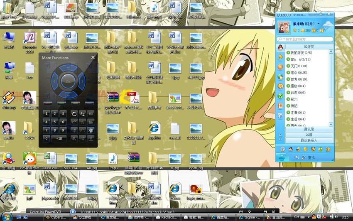Click the up arrow on PowerDVD navigation ring
The width and height of the screenshot is (353, 221).
tap(68, 68)
